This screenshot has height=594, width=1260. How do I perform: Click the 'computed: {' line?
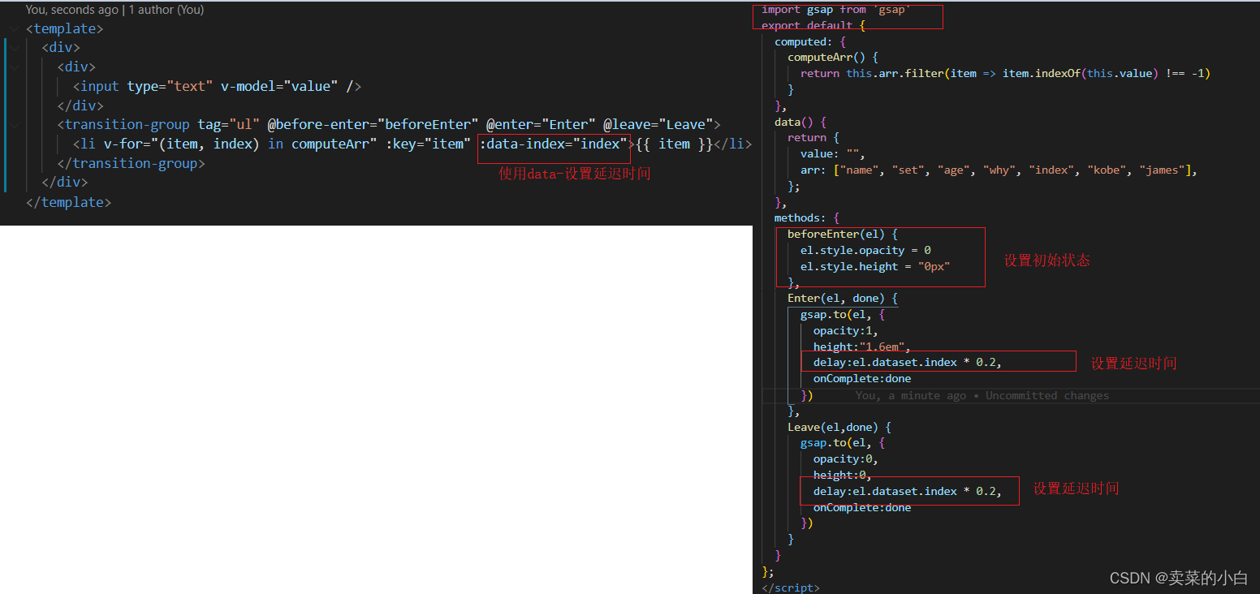810,41
